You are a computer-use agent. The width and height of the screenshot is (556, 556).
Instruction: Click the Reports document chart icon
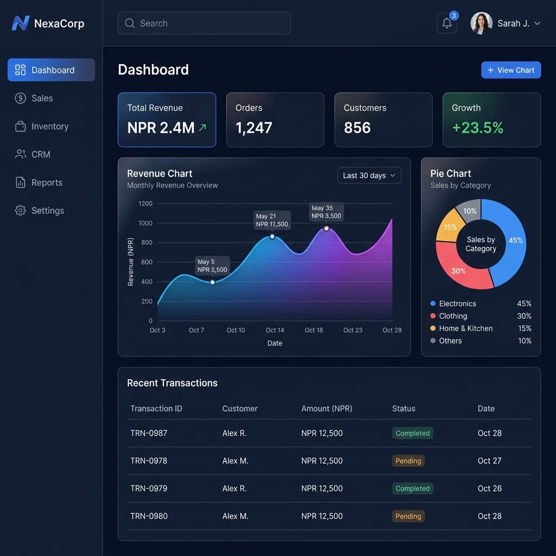[x=20, y=182]
